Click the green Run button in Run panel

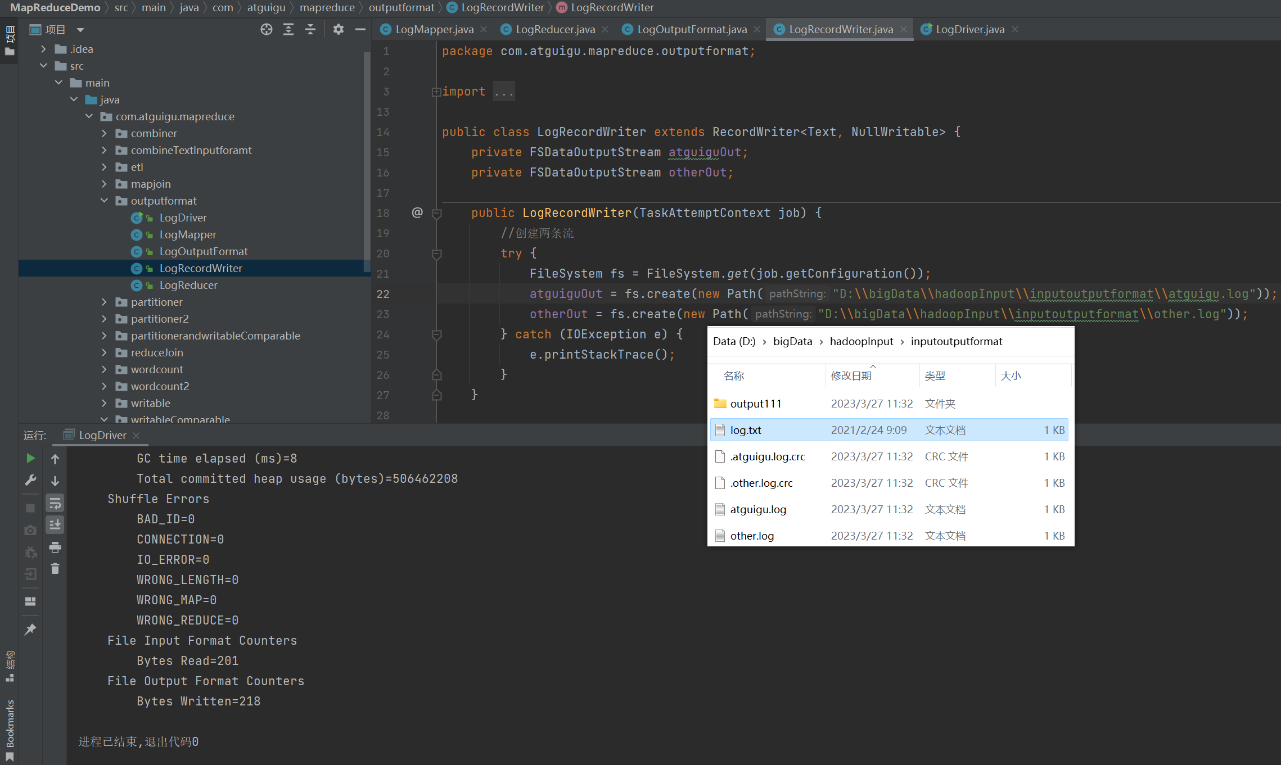[30, 459]
